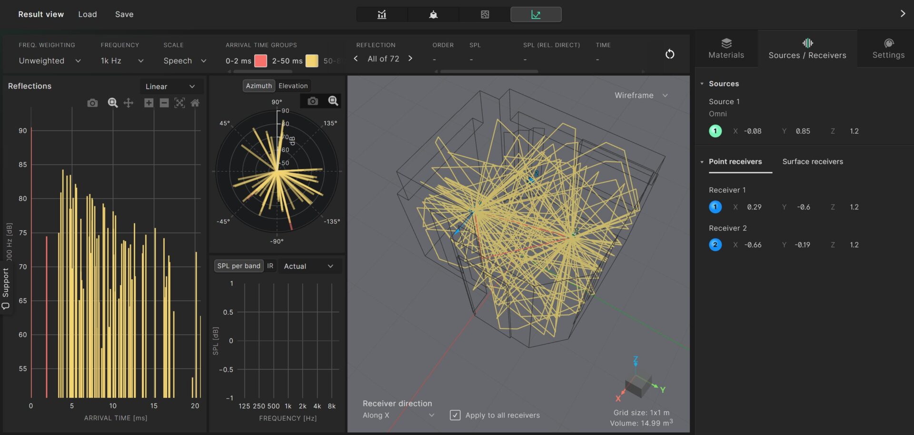Click the yellow 2-50 ms group color swatch
This screenshot has width=914, height=435.
(312, 61)
